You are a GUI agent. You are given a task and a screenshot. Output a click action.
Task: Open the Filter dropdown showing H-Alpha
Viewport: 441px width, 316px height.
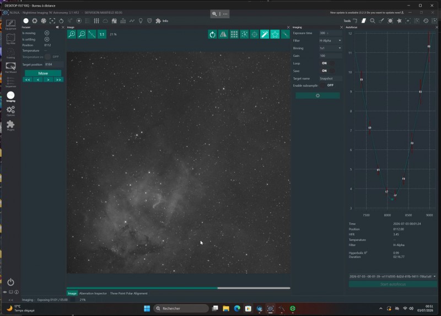330,40
